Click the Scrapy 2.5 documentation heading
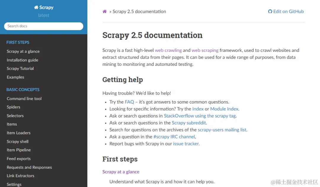 pyautogui.click(x=153, y=35)
